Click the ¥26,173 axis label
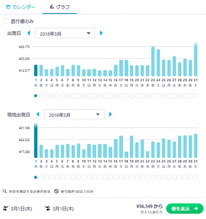Image resolution: width=206 pixels, height=219 pixels. (24, 47)
